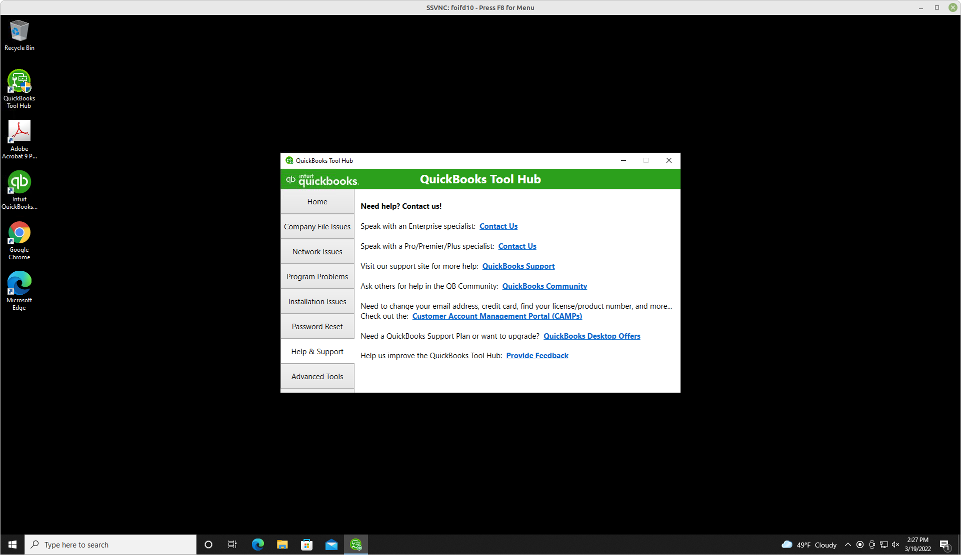This screenshot has width=961, height=555.
Task: Click File Explorer icon in taskbar
Action: (282, 545)
